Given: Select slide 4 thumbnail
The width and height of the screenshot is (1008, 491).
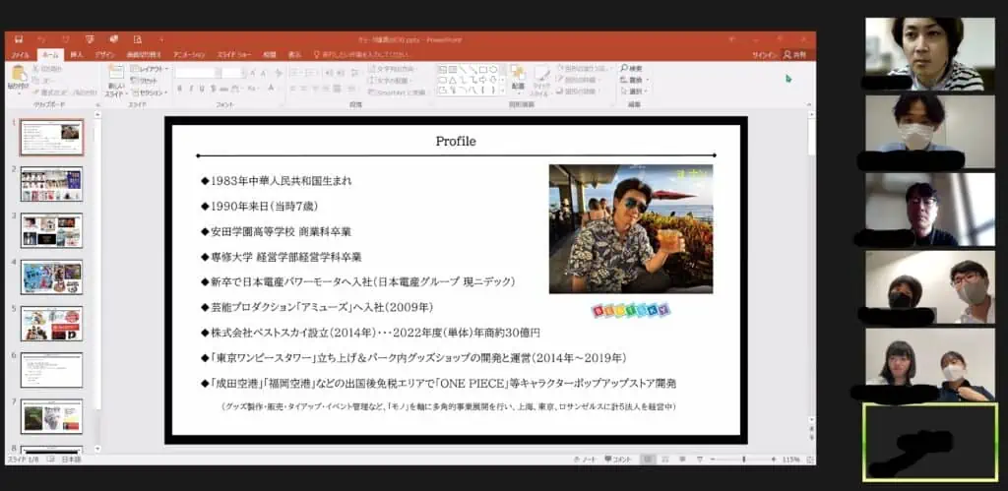Looking at the screenshot, I should [51, 277].
